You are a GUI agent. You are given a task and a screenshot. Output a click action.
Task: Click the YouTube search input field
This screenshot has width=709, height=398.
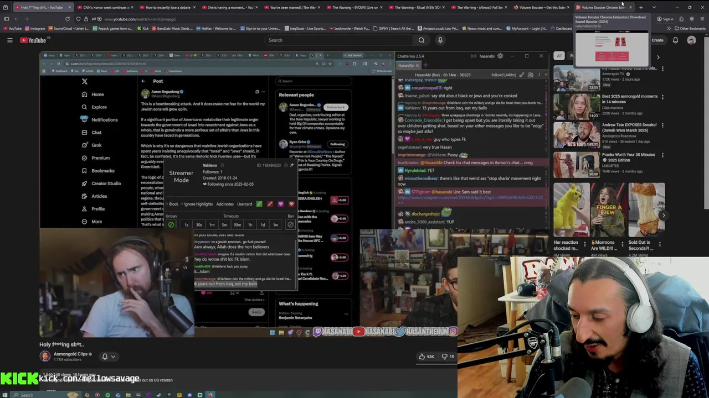[x=338, y=40]
